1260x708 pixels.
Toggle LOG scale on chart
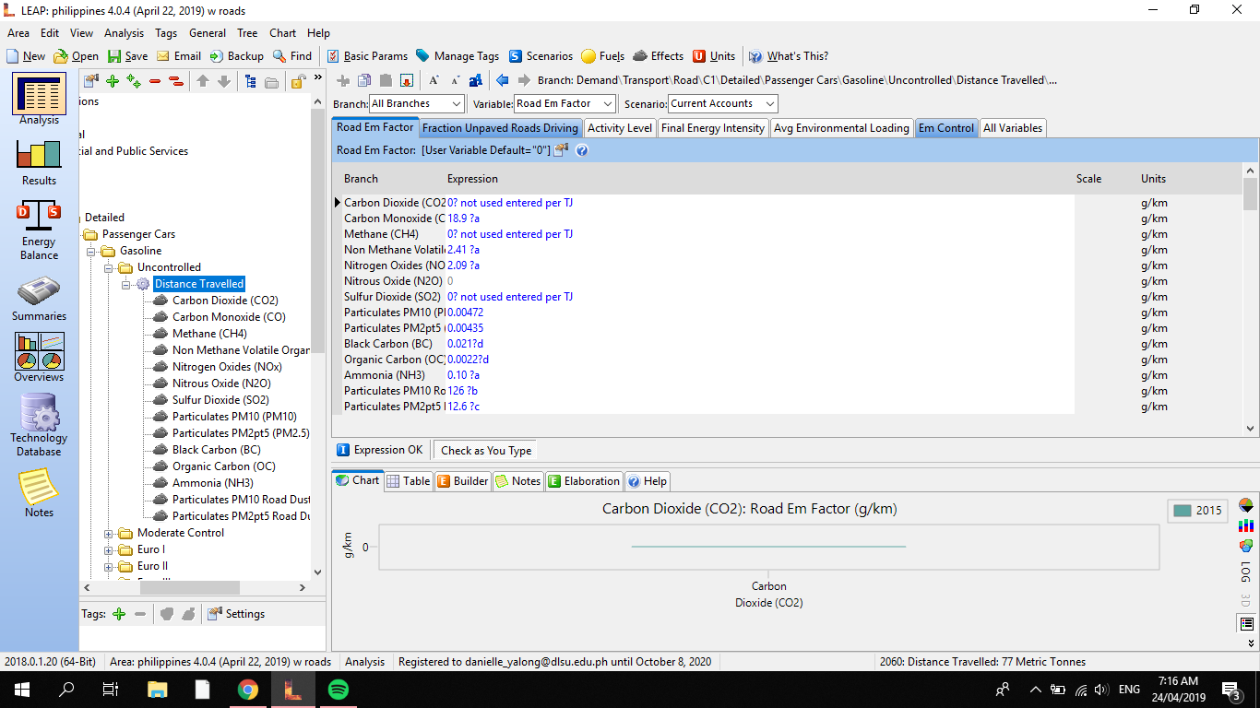[x=1246, y=572]
